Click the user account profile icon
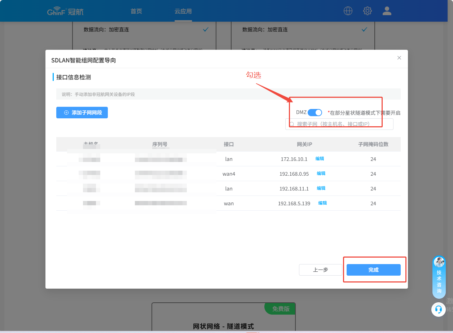This screenshot has width=453, height=333. [387, 11]
